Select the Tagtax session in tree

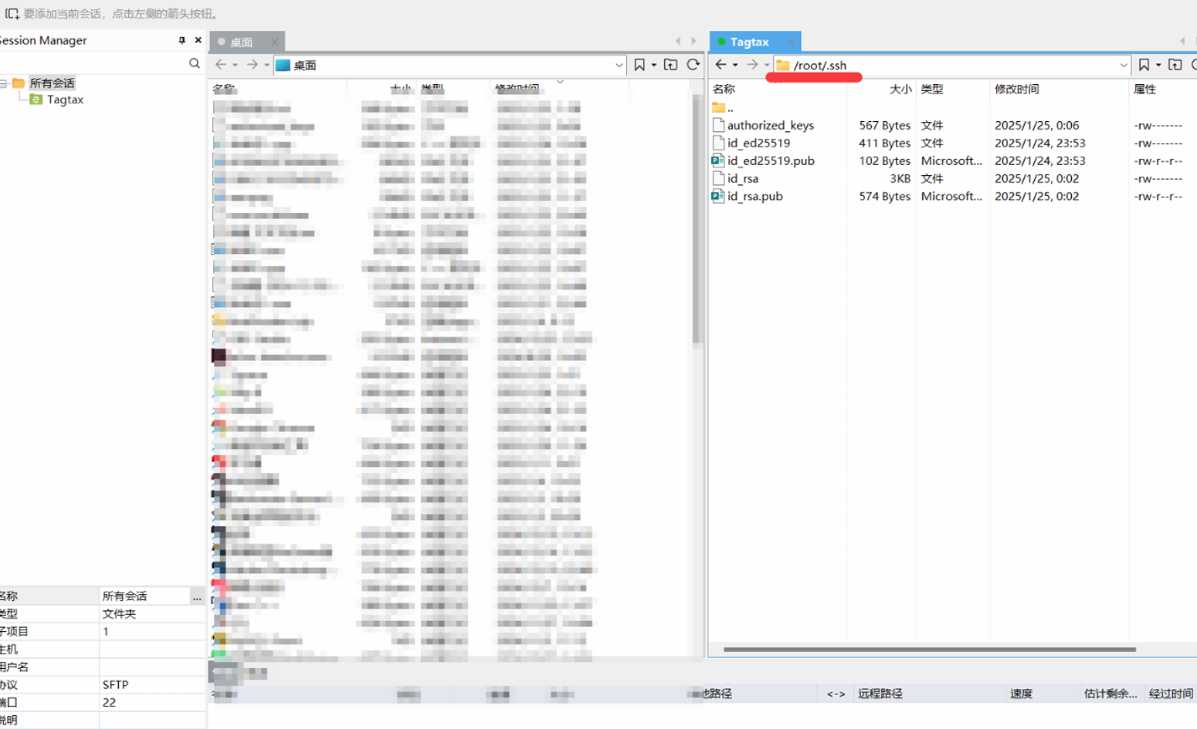(65, 100)
